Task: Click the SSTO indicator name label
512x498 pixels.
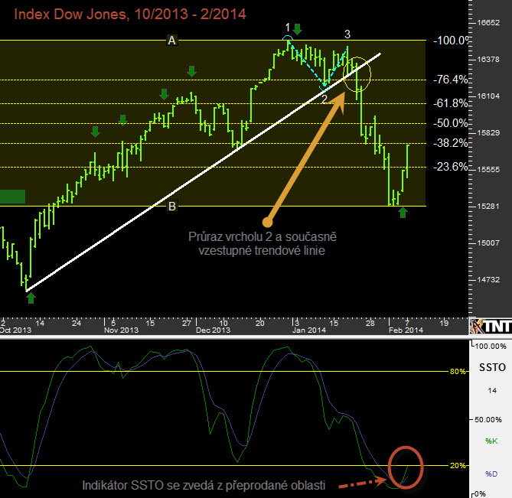Action: 492,367
